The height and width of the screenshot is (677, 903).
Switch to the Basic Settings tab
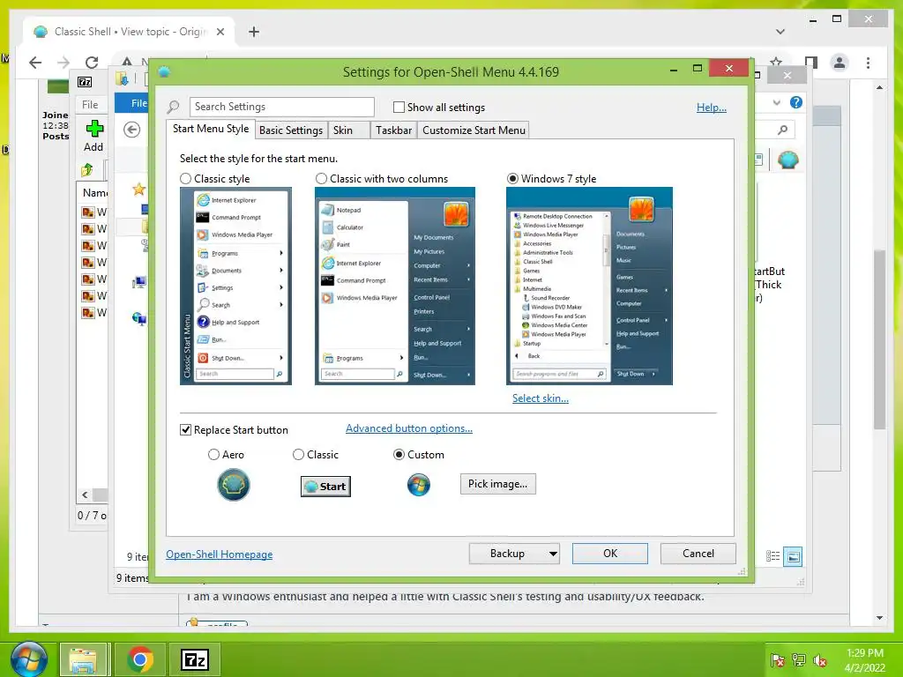coord(291,130)
